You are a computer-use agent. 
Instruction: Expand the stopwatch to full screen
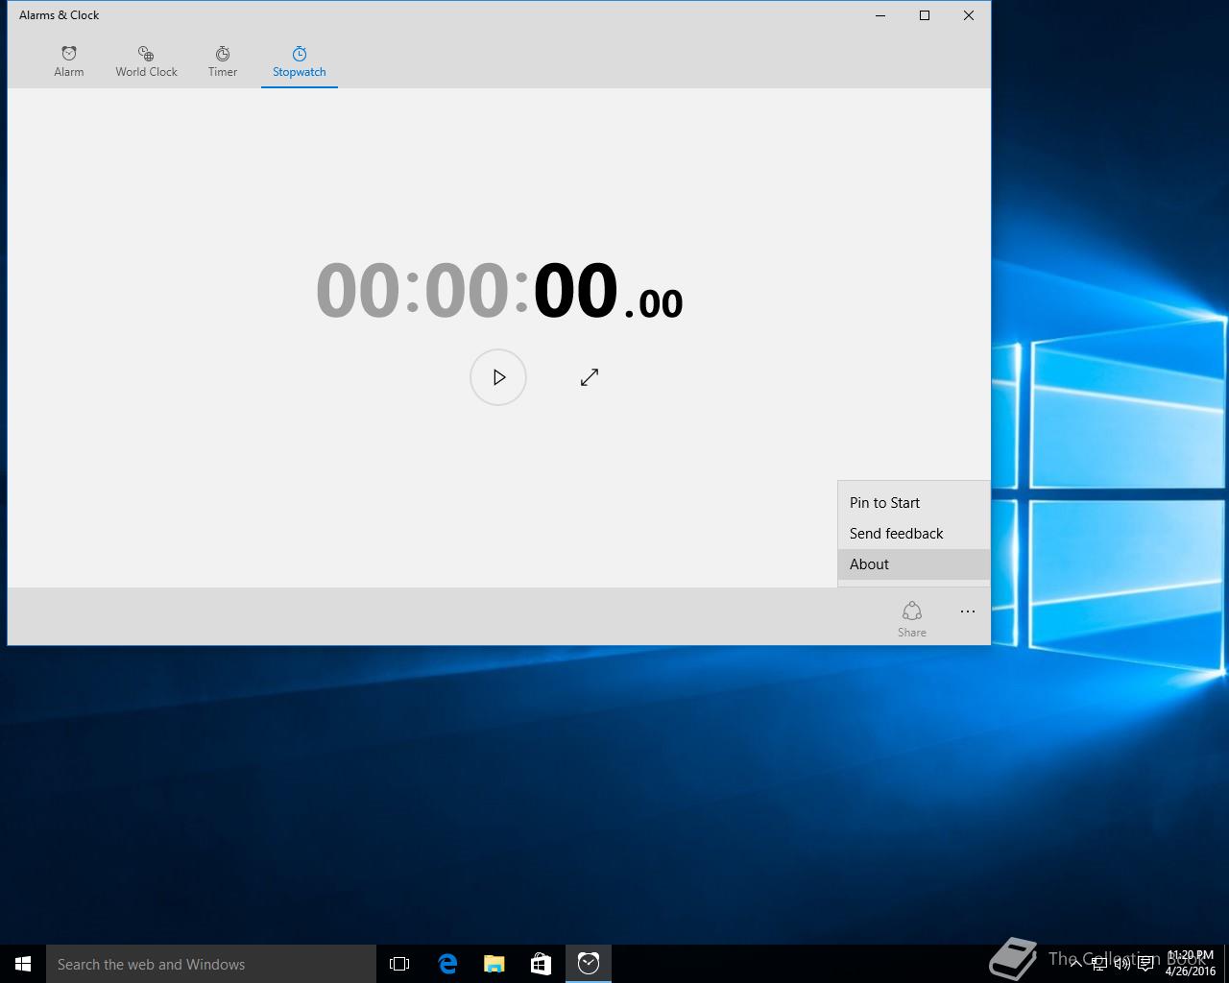pos(590,377)
